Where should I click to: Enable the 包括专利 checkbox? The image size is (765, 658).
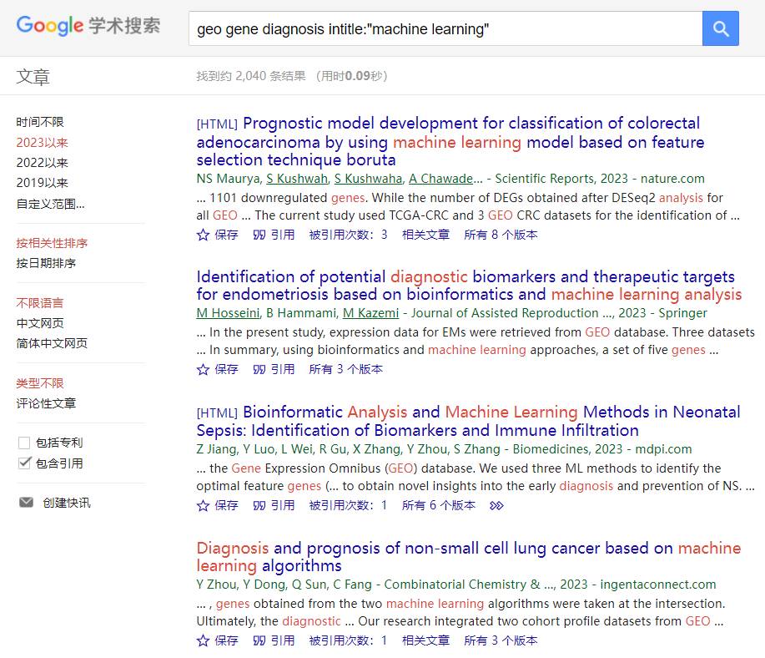click(x=25, y=443)
